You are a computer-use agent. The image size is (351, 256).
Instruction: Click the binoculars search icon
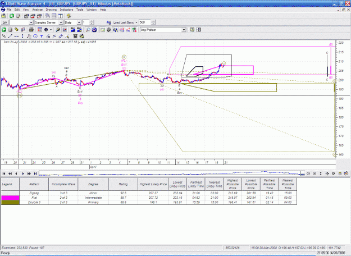pos(58,30)
